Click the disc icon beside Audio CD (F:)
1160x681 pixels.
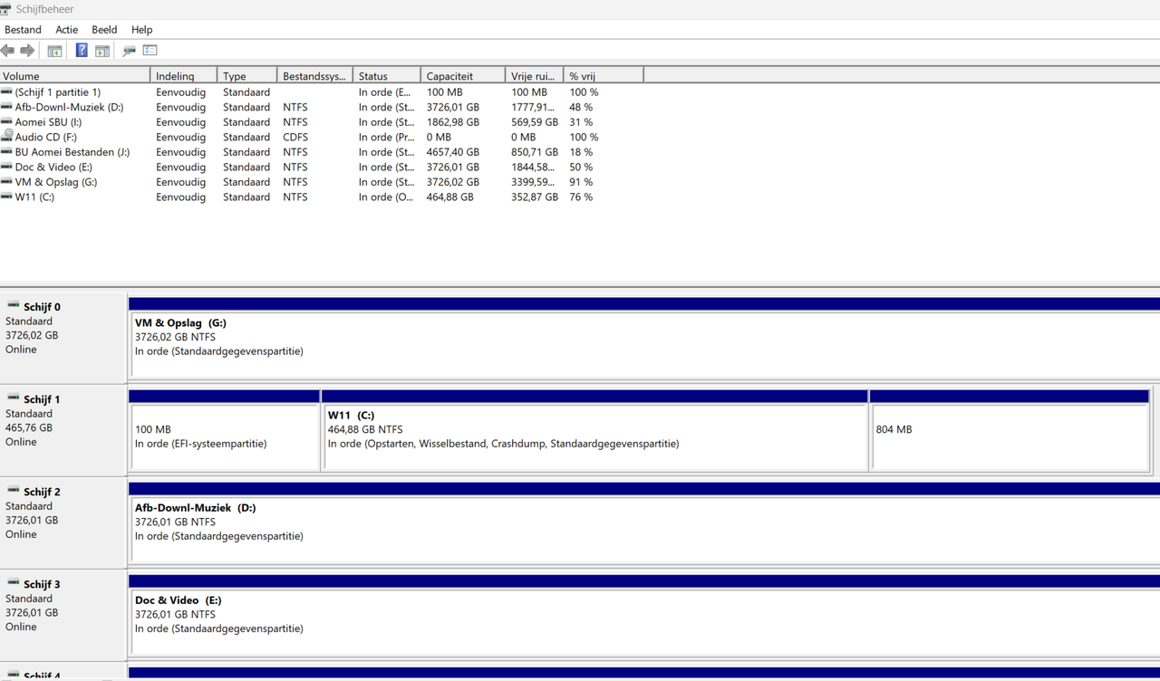7,137
